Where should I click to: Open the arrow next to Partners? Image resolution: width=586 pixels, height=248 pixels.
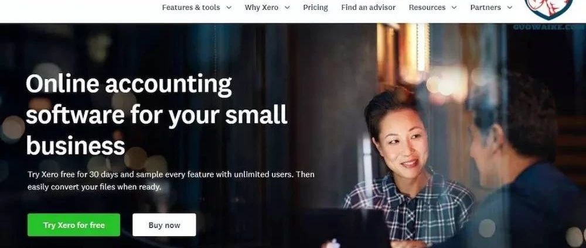point(509,8)
